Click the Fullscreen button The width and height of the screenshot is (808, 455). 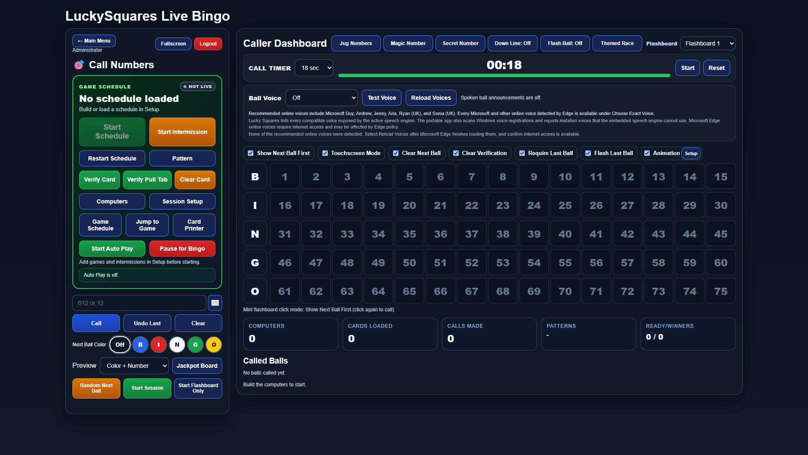coord(173,44)
